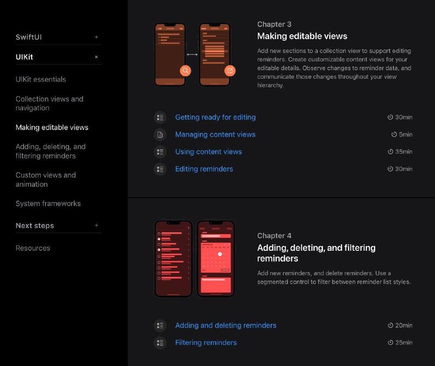435x366 pixels.
Task: Open Adding and deleting reminders tutorial
Action: pos(226,326)
